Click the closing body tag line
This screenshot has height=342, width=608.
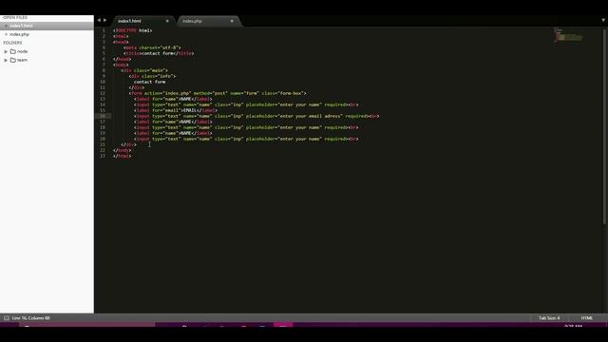click(122, 150)
